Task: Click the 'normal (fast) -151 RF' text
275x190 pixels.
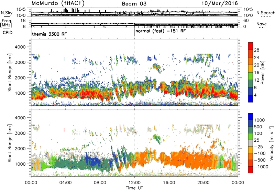Action: click(161, 31)
